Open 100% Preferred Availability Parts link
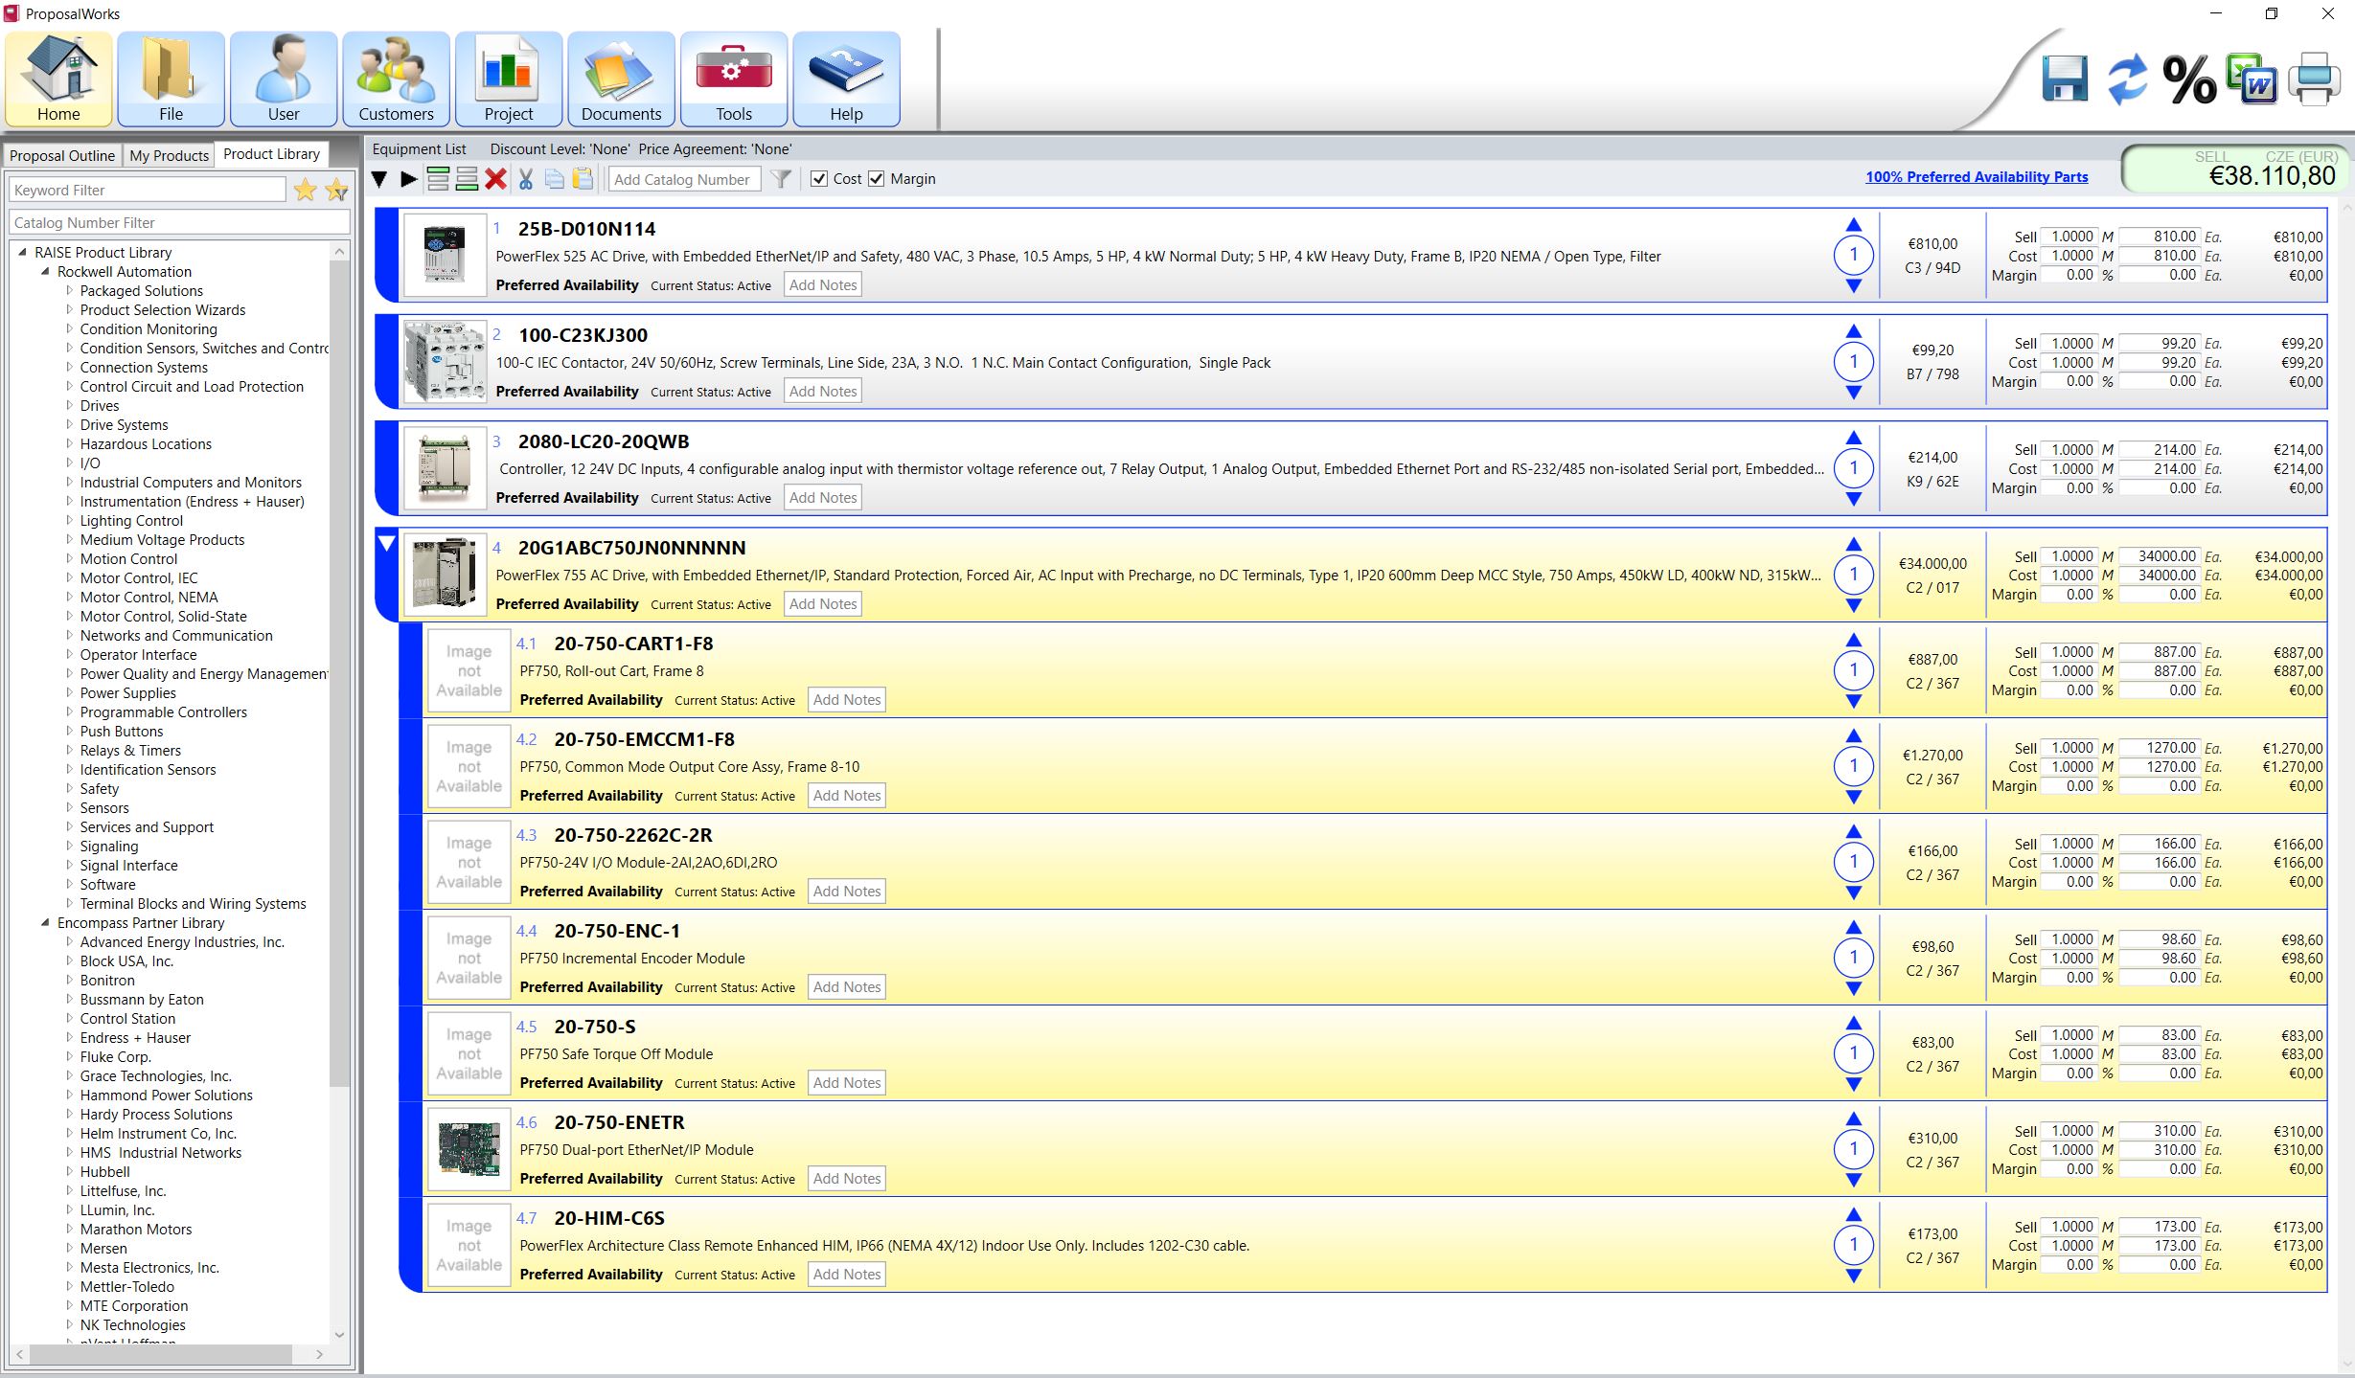The width and height of the screenshot is (2355, 1378). (x=1977, y=176)
